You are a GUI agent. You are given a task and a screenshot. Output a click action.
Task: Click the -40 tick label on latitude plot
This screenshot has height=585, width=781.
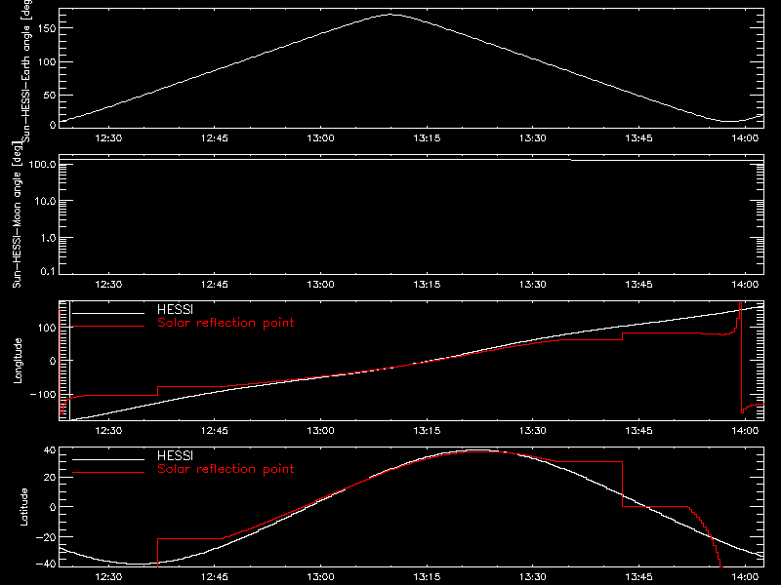(46, 564)
